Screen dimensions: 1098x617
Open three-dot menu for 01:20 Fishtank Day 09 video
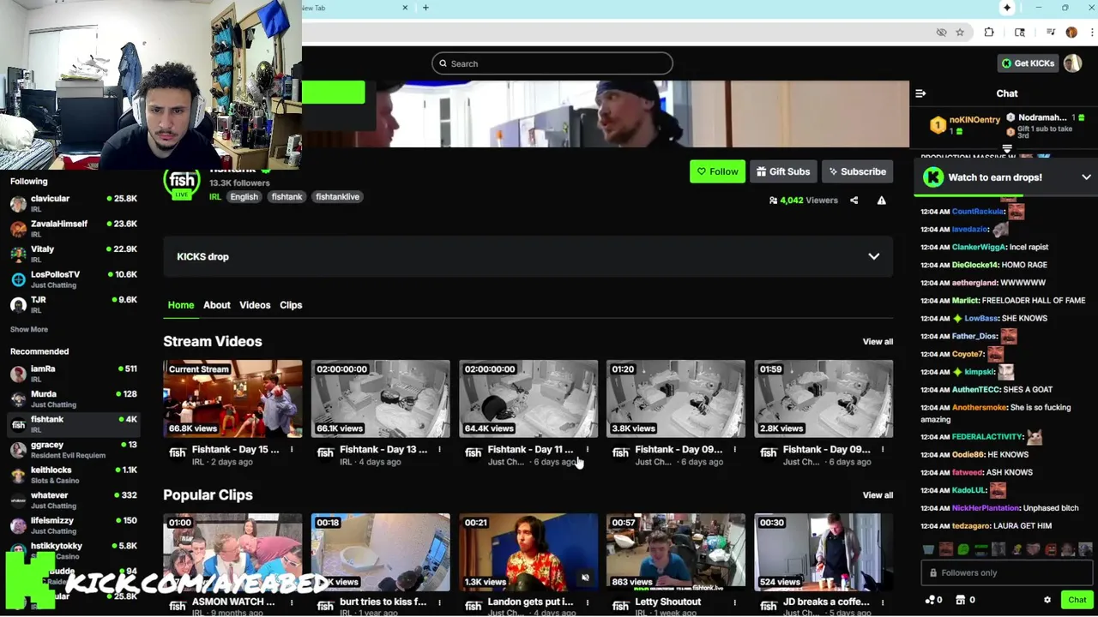[x=734, y=450]
